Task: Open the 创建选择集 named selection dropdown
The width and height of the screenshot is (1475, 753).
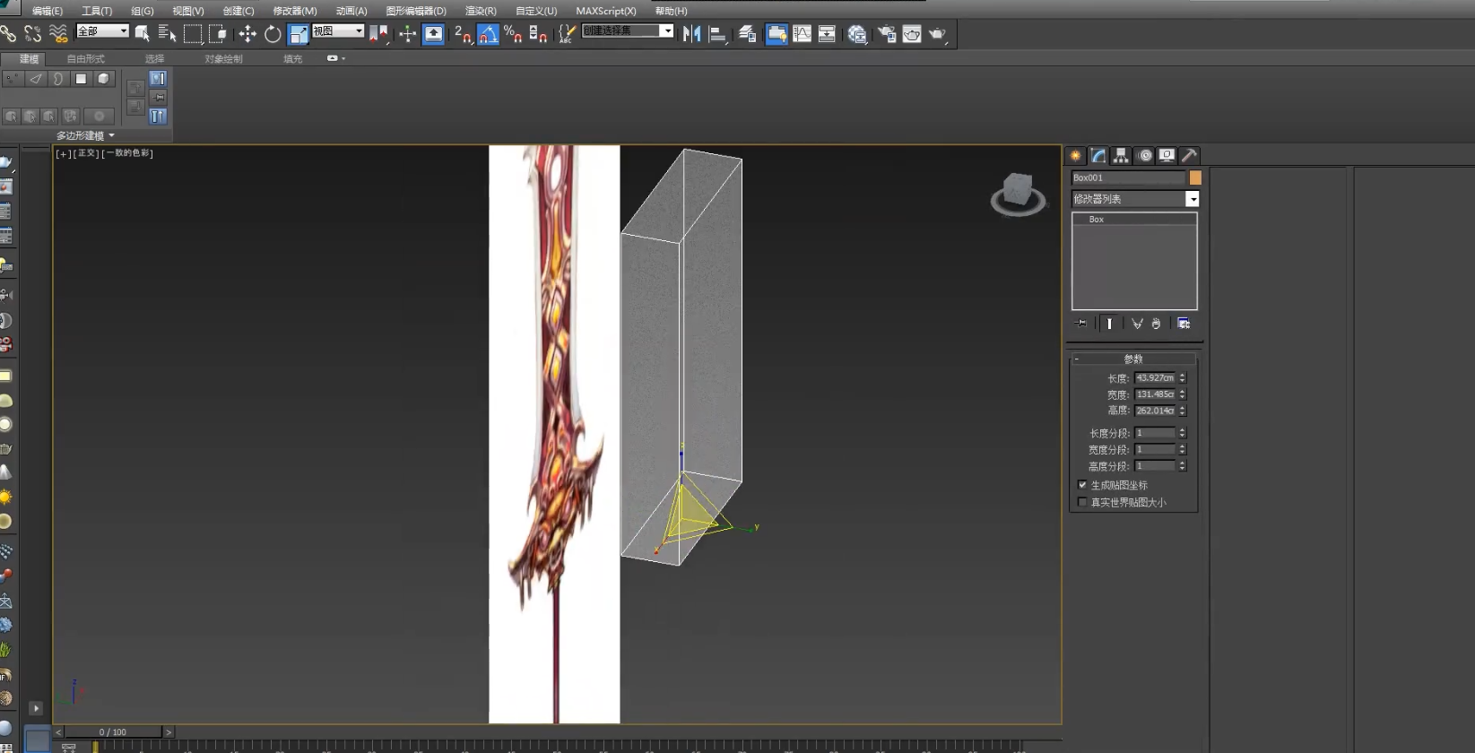Action: tap(628, 30)
